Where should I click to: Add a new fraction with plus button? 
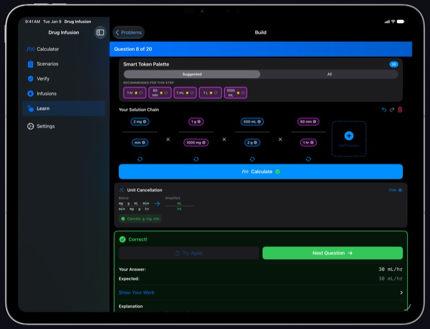[x=349, y=136]
